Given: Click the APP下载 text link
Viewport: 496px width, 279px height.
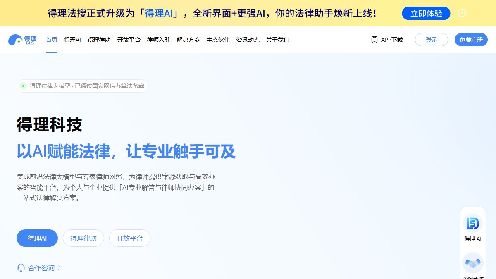Looking at the screenshot, I should [392, 40].
